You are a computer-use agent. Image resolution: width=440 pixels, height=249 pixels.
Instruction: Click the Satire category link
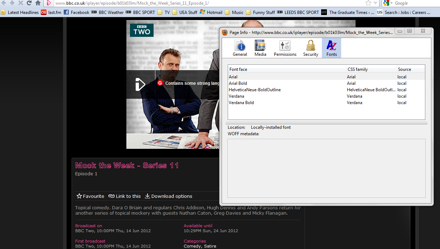210,246
